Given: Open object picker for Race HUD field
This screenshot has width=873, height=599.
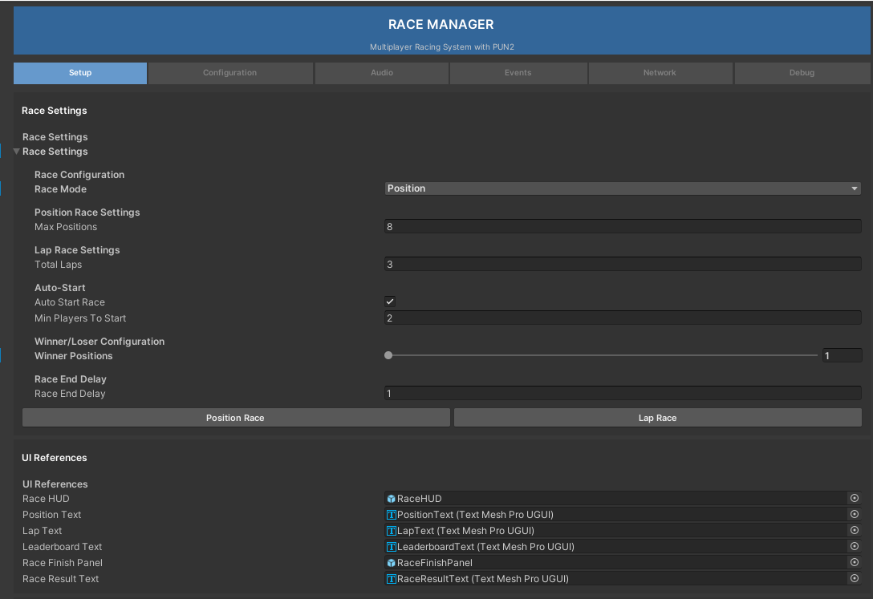Looking at the screenshot, I should (x=855, y=499).
